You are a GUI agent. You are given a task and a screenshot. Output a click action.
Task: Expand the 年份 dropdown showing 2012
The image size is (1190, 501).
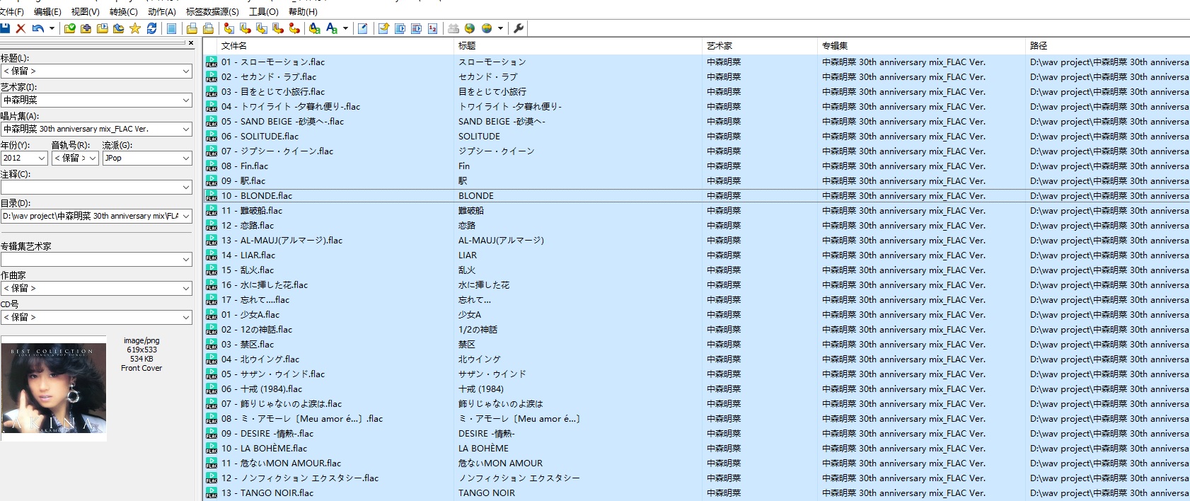pyautogui.click(x=42, y=159)
